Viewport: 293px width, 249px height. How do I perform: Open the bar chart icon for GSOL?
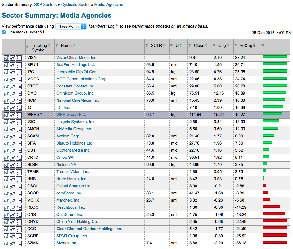point(6,186)
